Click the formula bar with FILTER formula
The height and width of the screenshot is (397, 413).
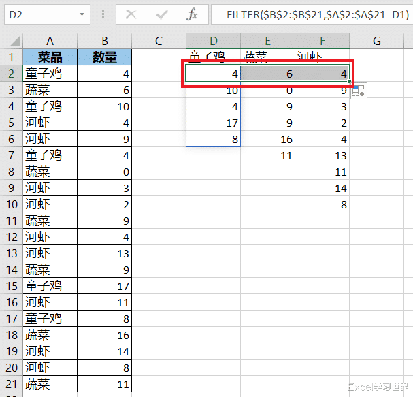312,14
